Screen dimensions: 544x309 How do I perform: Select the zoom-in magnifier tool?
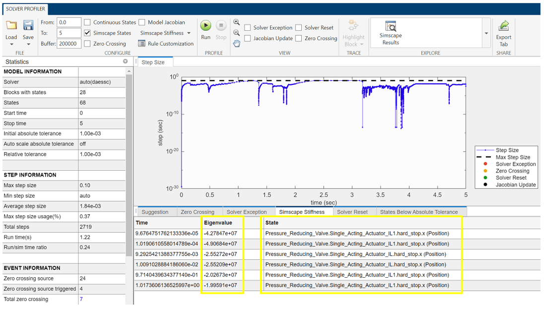(237, 22)
